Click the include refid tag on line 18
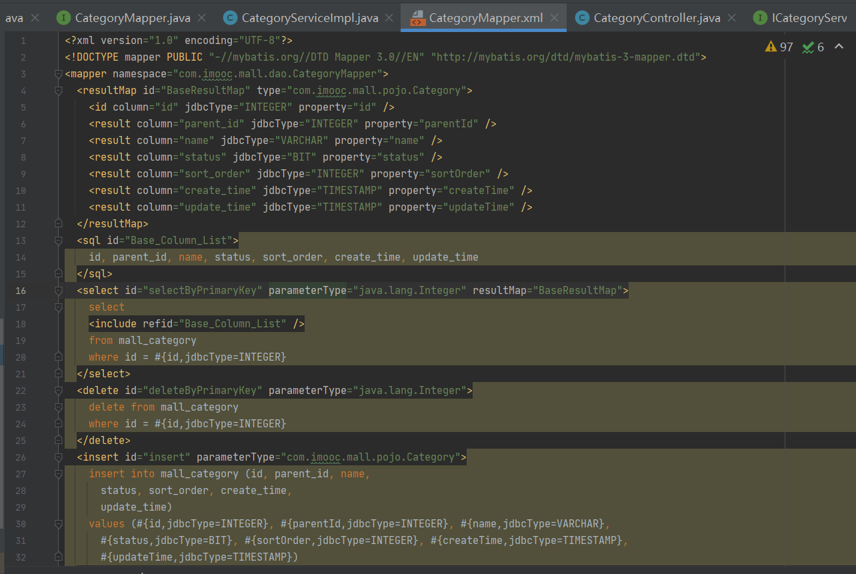Viewport: 856px width, 574px height. [x=197, y=324]
